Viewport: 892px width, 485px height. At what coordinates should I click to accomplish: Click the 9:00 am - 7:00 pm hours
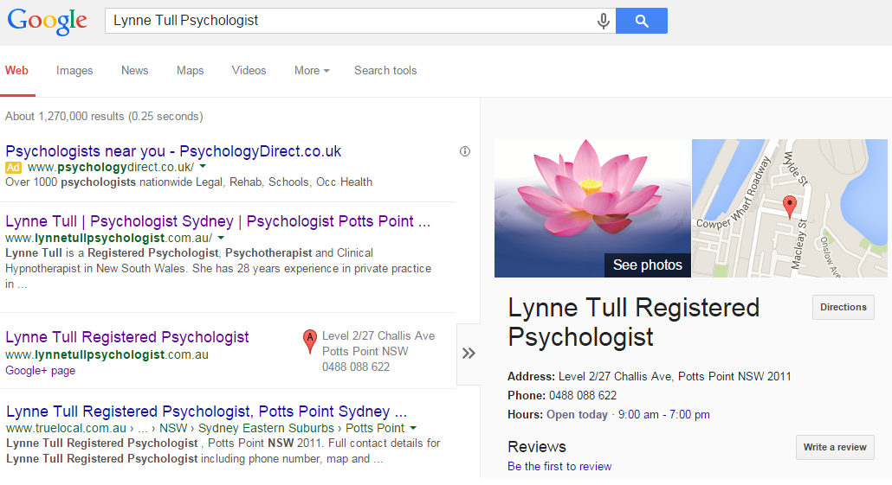click(664, 415)
